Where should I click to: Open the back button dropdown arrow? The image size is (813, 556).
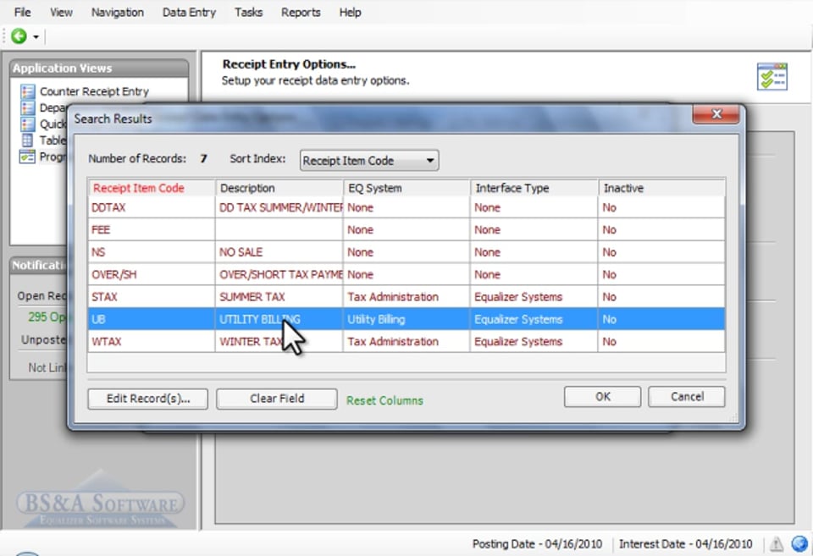pyautogui.click(x=36, y=36)
